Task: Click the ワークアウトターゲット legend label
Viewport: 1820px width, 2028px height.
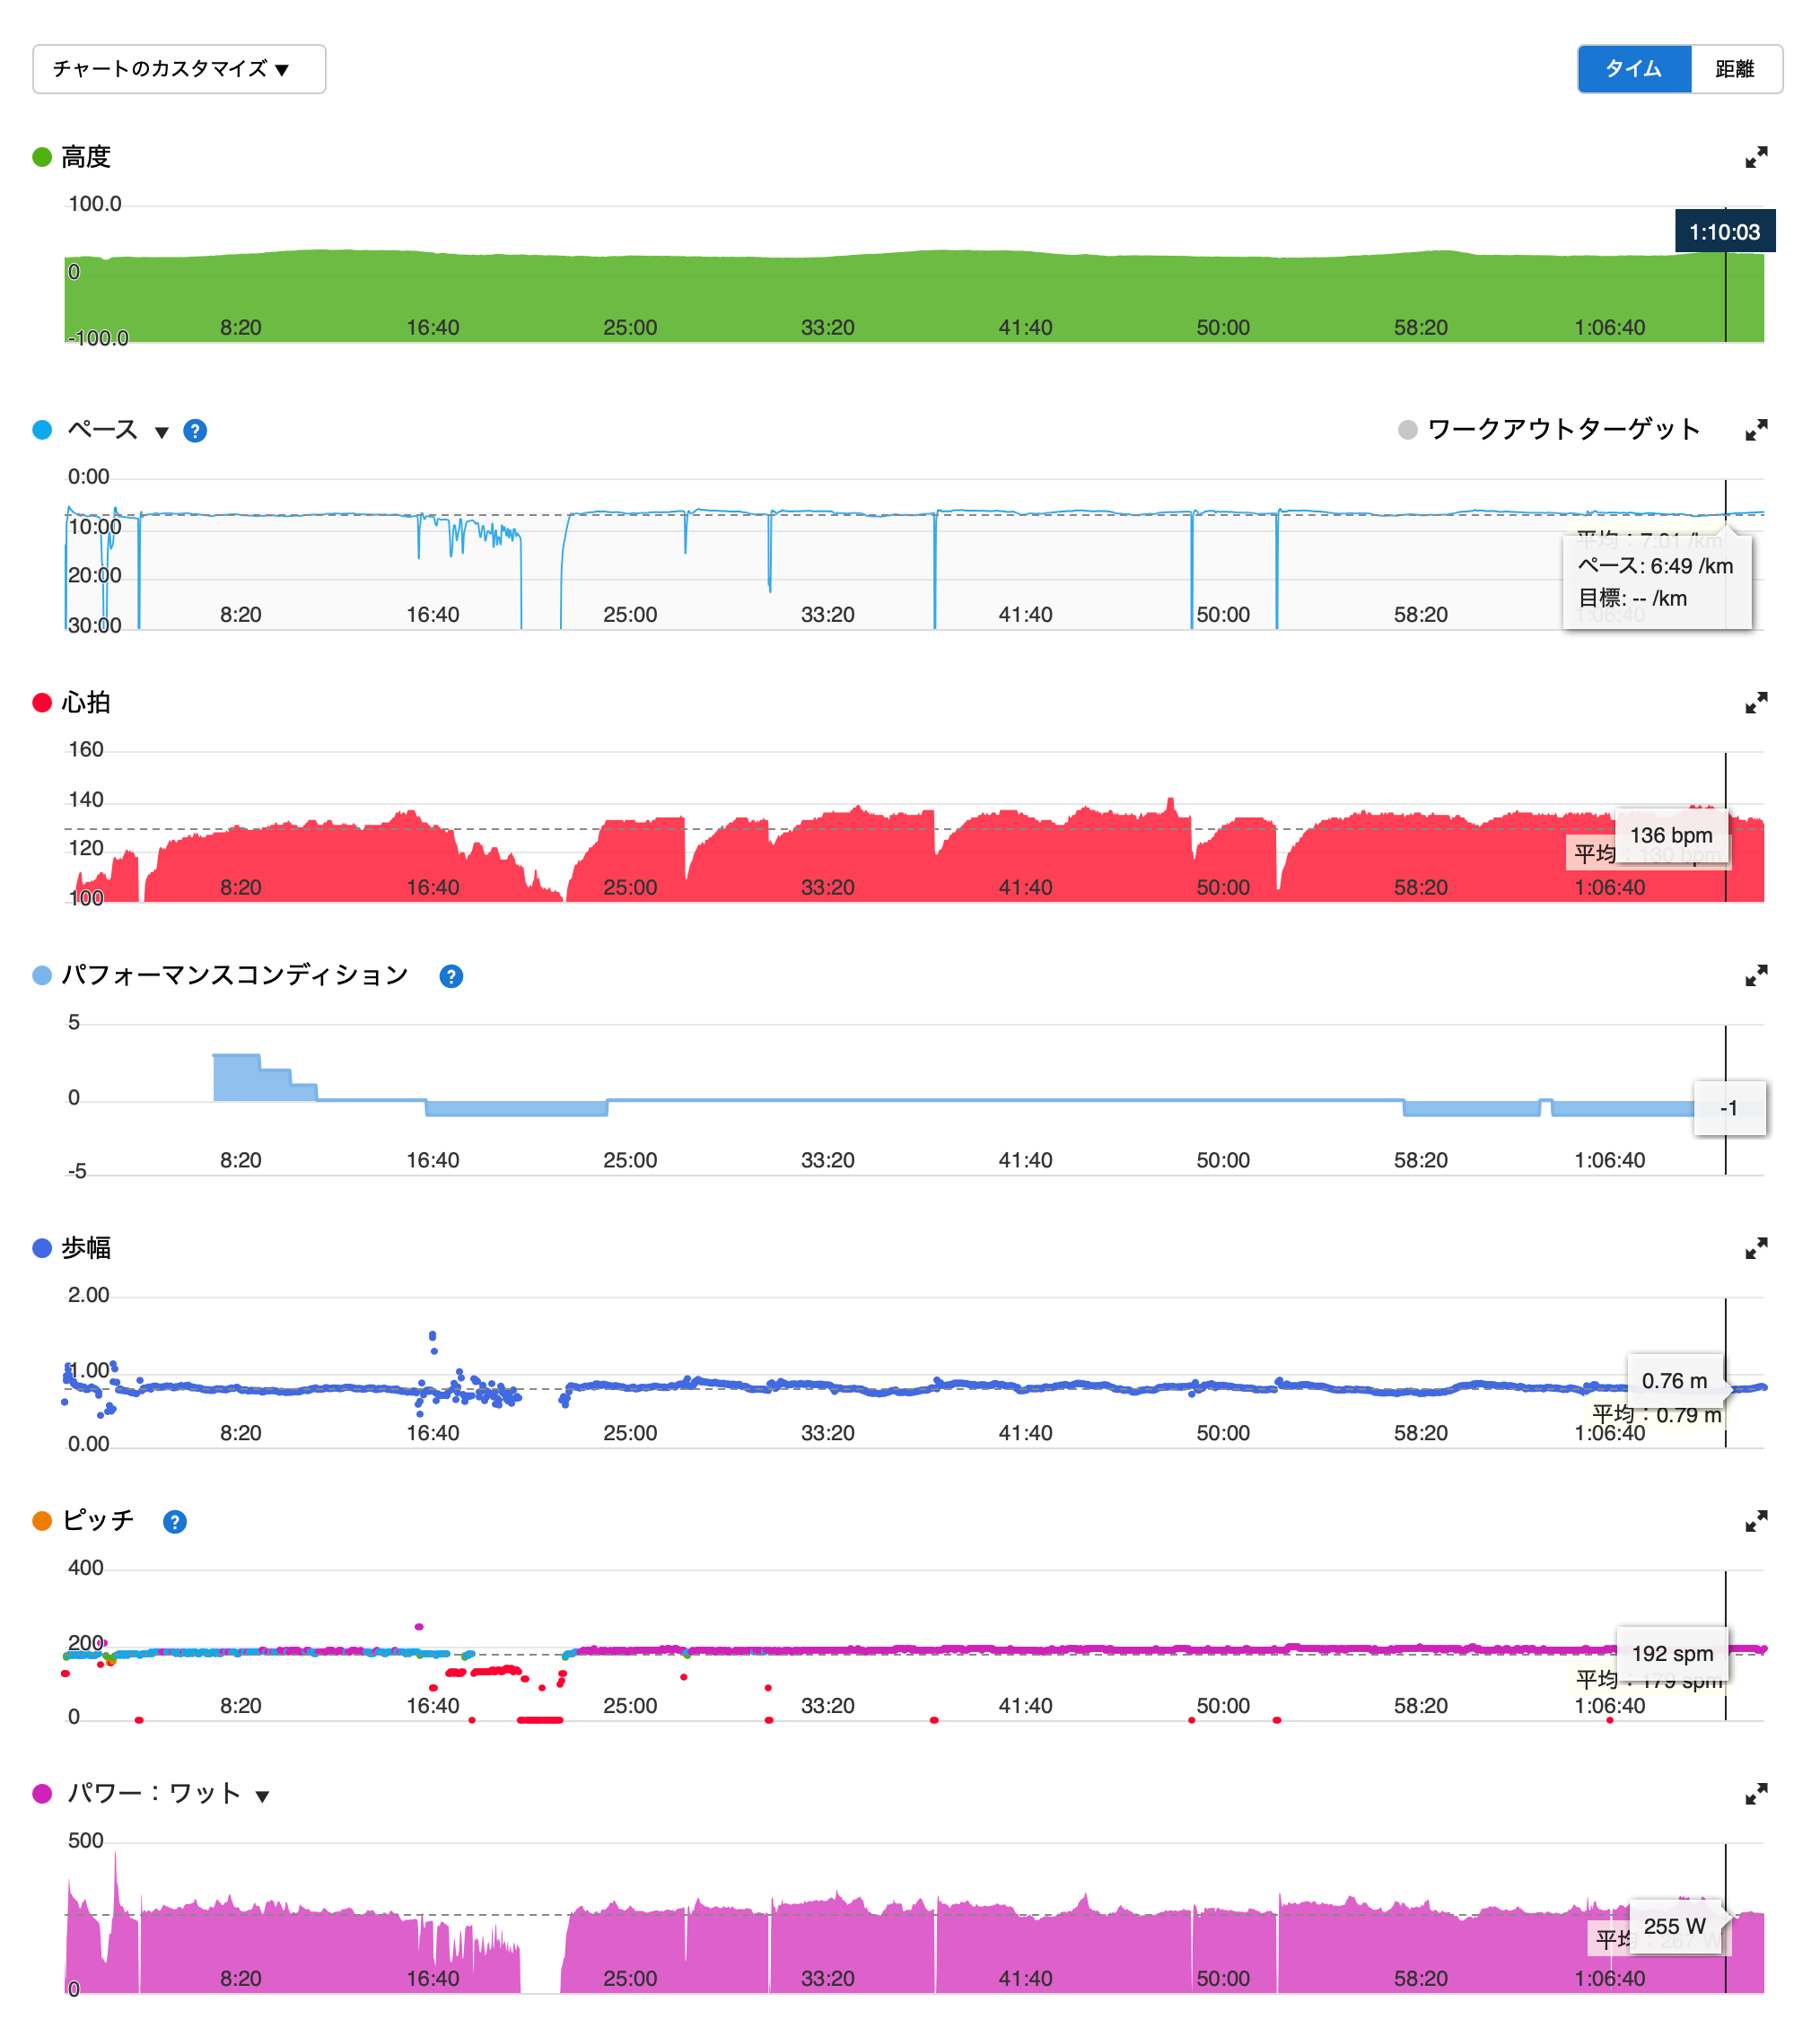Action: 1563,430
